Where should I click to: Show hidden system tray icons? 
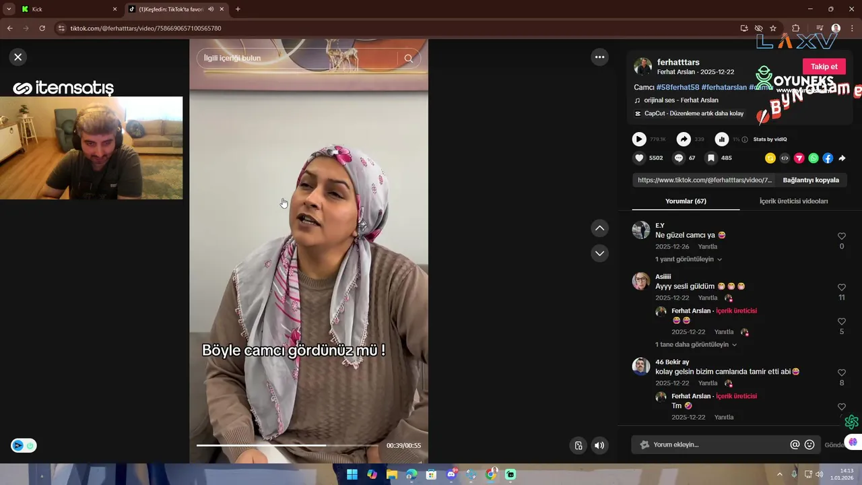[780, 474]
